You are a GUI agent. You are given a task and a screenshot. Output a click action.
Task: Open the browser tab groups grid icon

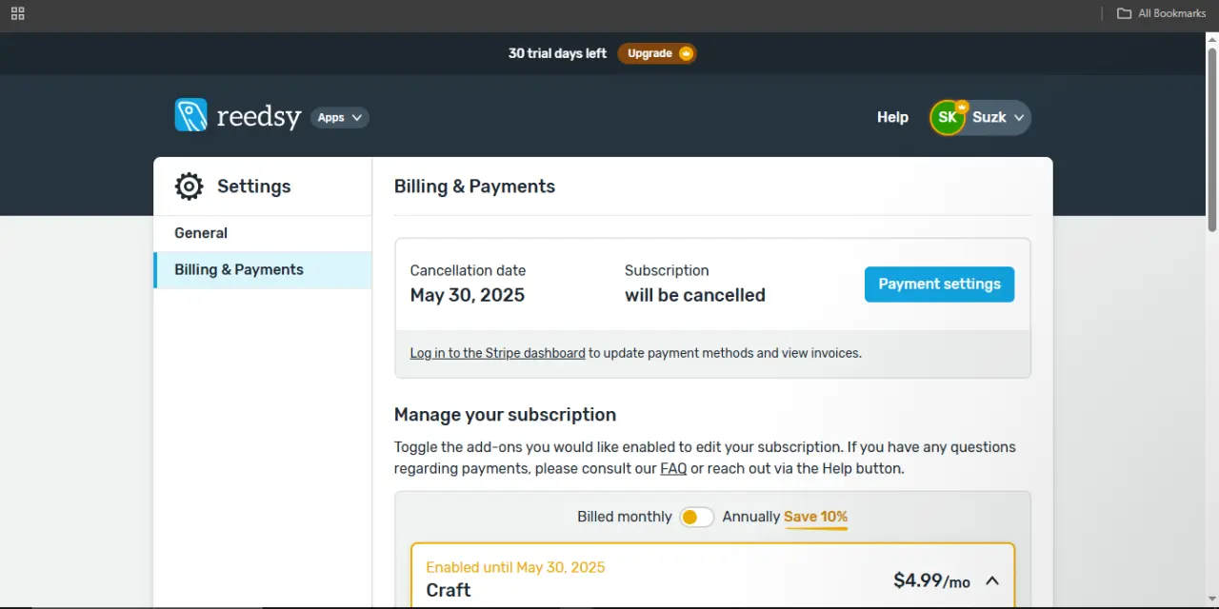17,13
